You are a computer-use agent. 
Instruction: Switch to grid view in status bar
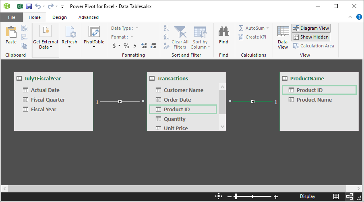coord(336,196)
